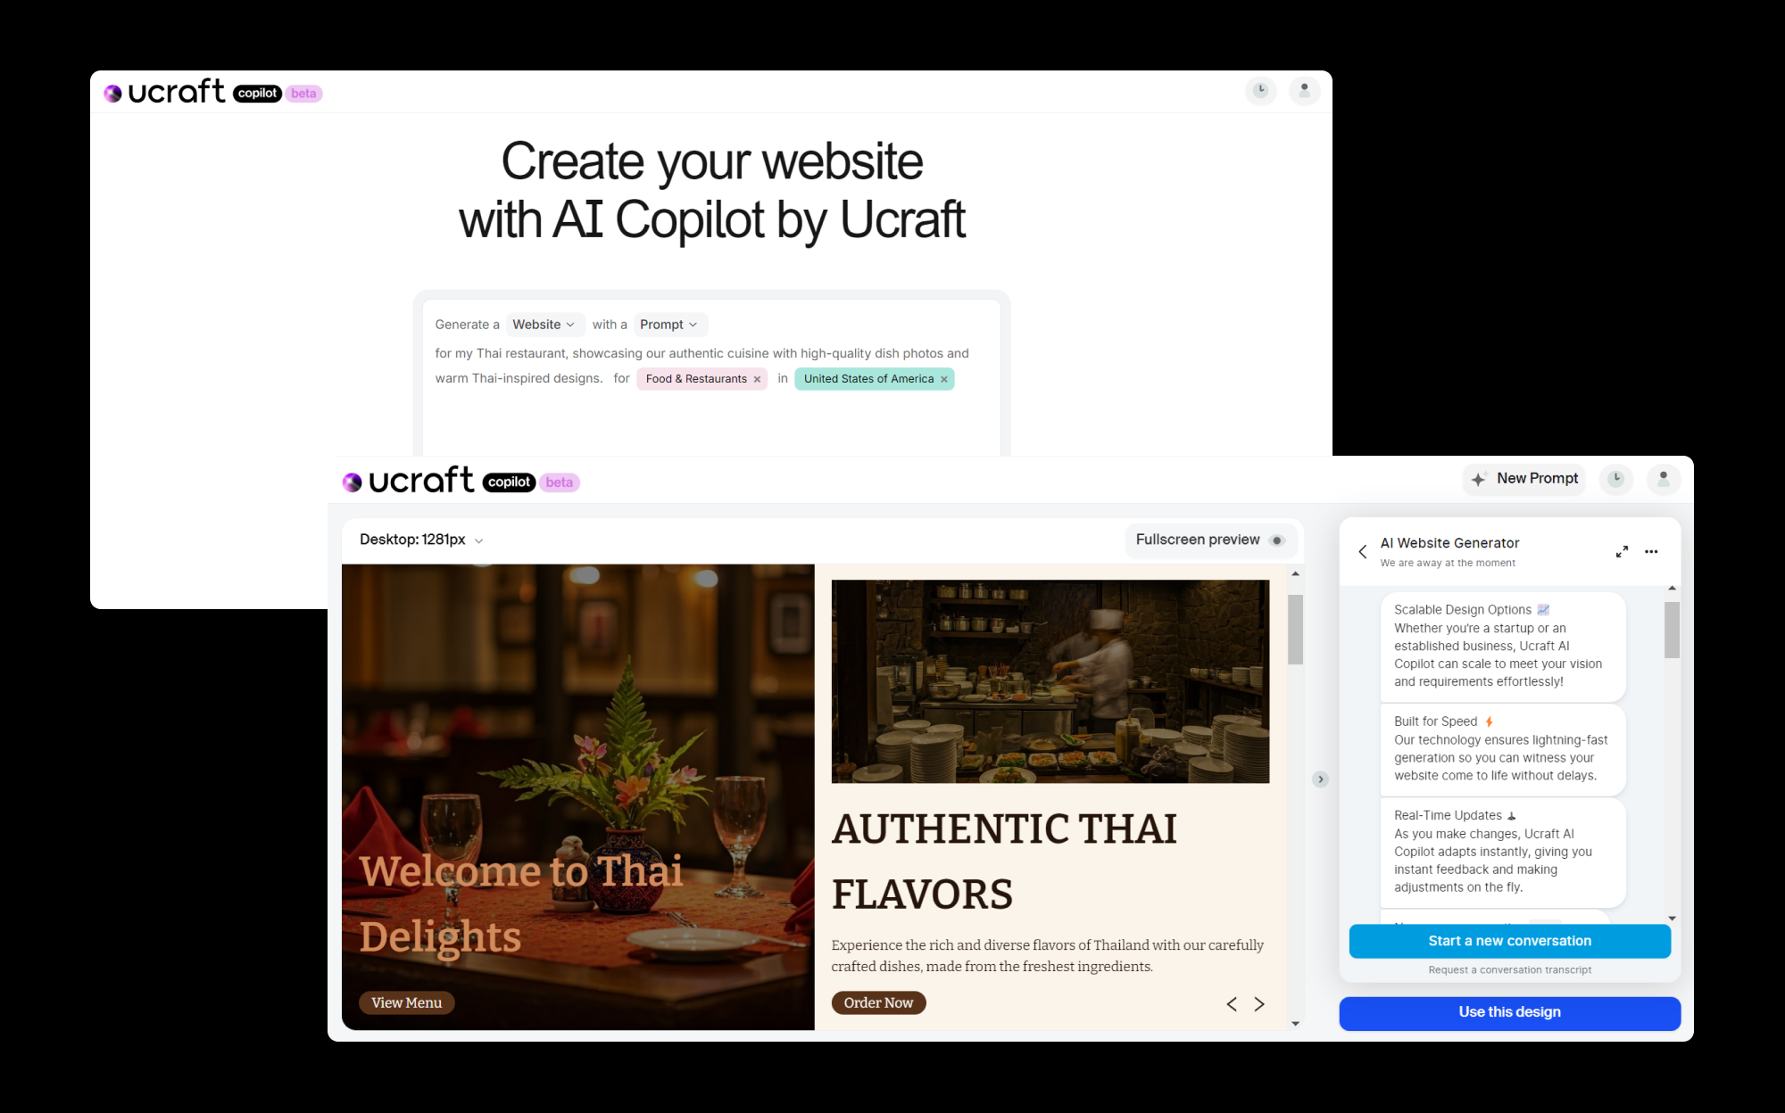This screenshot has width=1785, height=1113.
Task: Click the expand icon in AI chat header
Action: 1622,550
